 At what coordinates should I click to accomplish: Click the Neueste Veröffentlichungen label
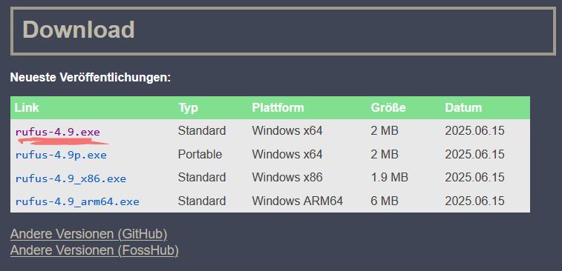point(91,77)
